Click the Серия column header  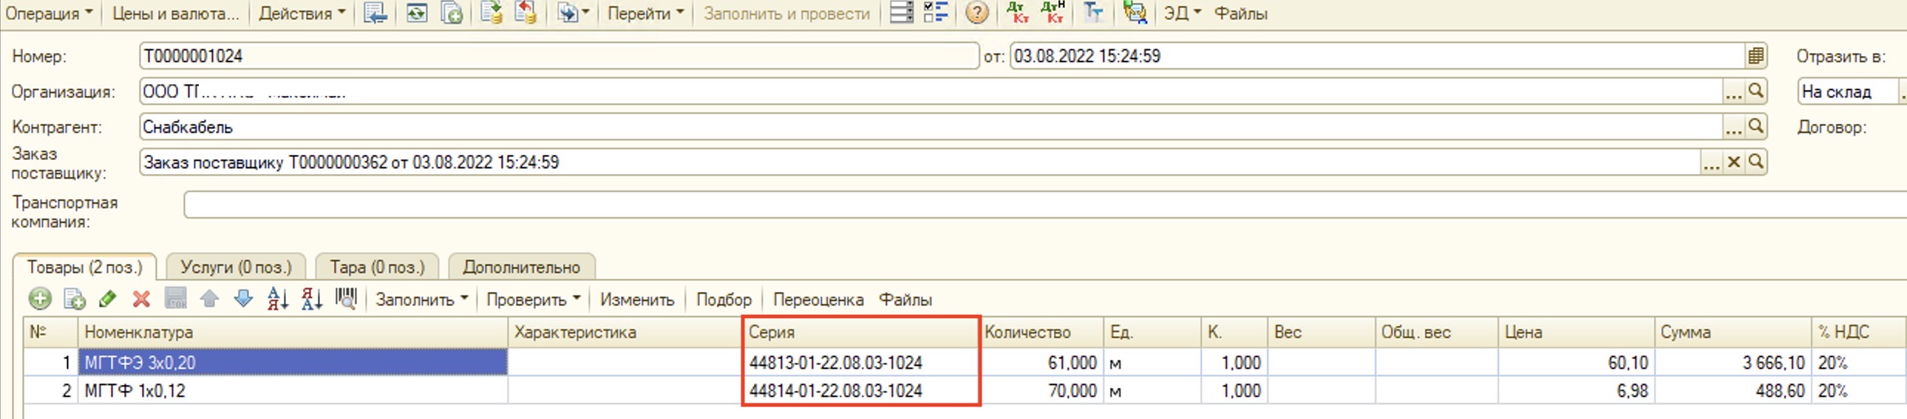point(862,332)
